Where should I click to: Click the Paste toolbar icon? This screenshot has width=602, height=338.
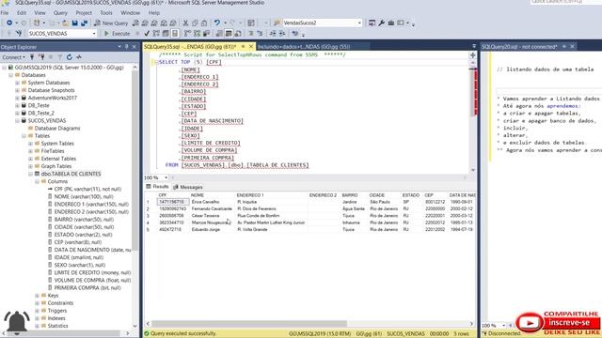click(204, 23)
